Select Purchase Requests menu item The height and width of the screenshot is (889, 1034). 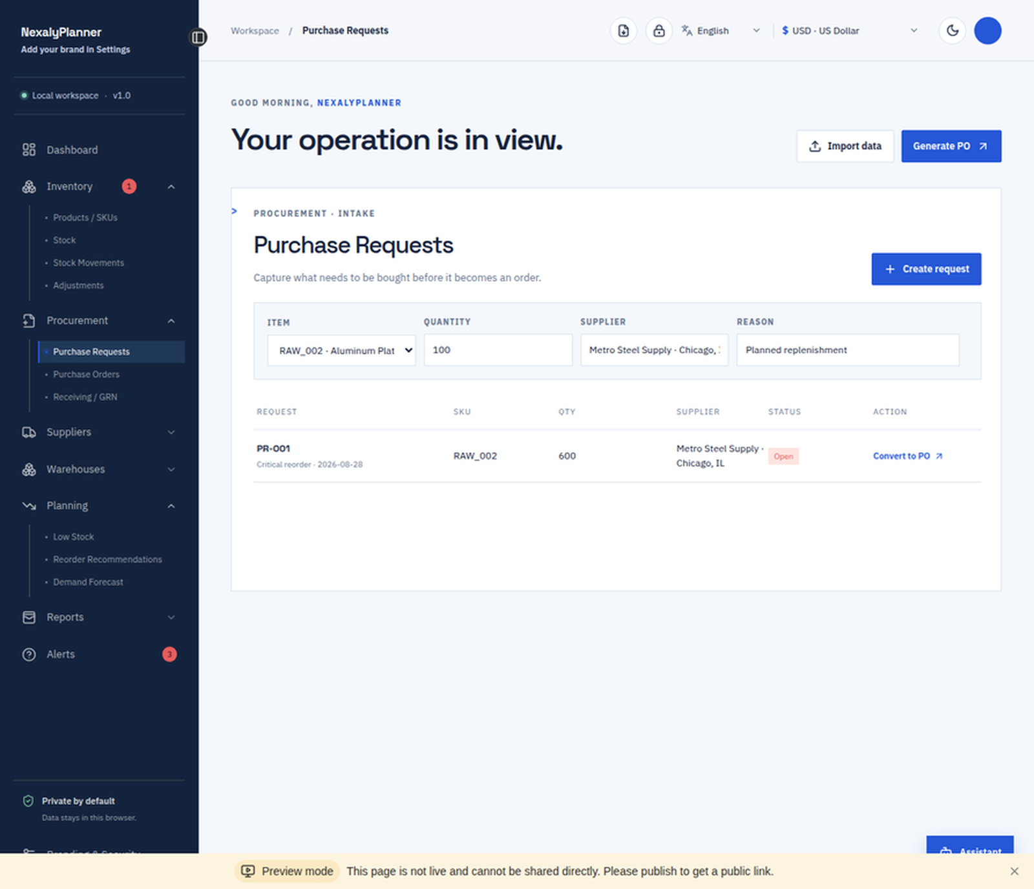pos(111,352)
